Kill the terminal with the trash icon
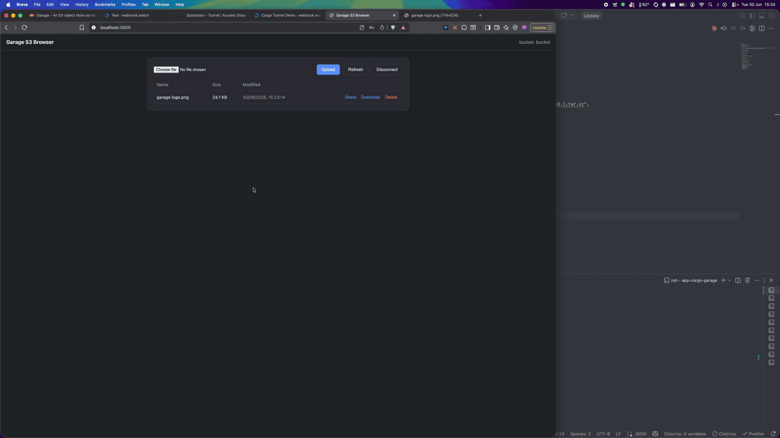The height and width of the screenshot is (438, 780). click(x=747, y=280)
